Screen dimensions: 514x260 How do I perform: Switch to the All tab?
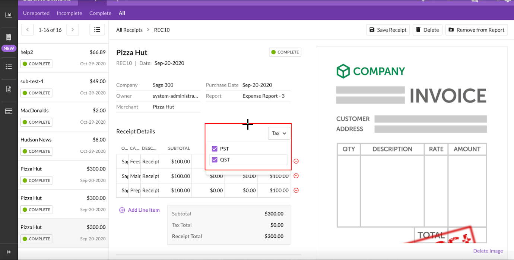pos(122,13)
